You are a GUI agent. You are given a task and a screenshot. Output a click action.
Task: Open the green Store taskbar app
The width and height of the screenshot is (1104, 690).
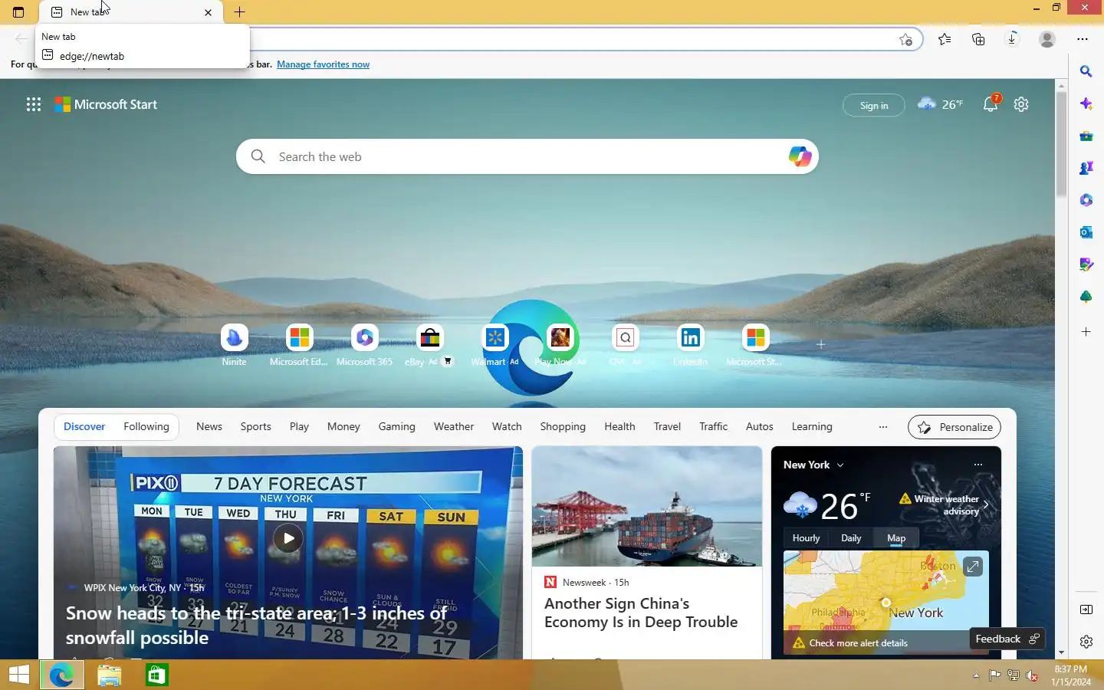[157, 675]
